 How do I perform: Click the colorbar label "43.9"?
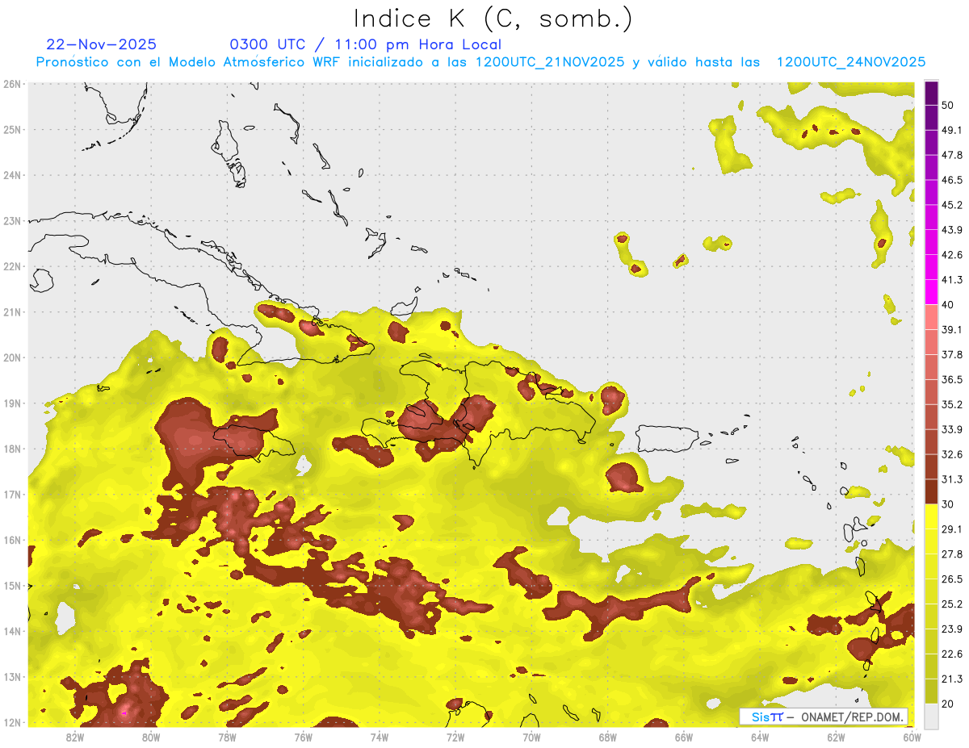point(951,230)
